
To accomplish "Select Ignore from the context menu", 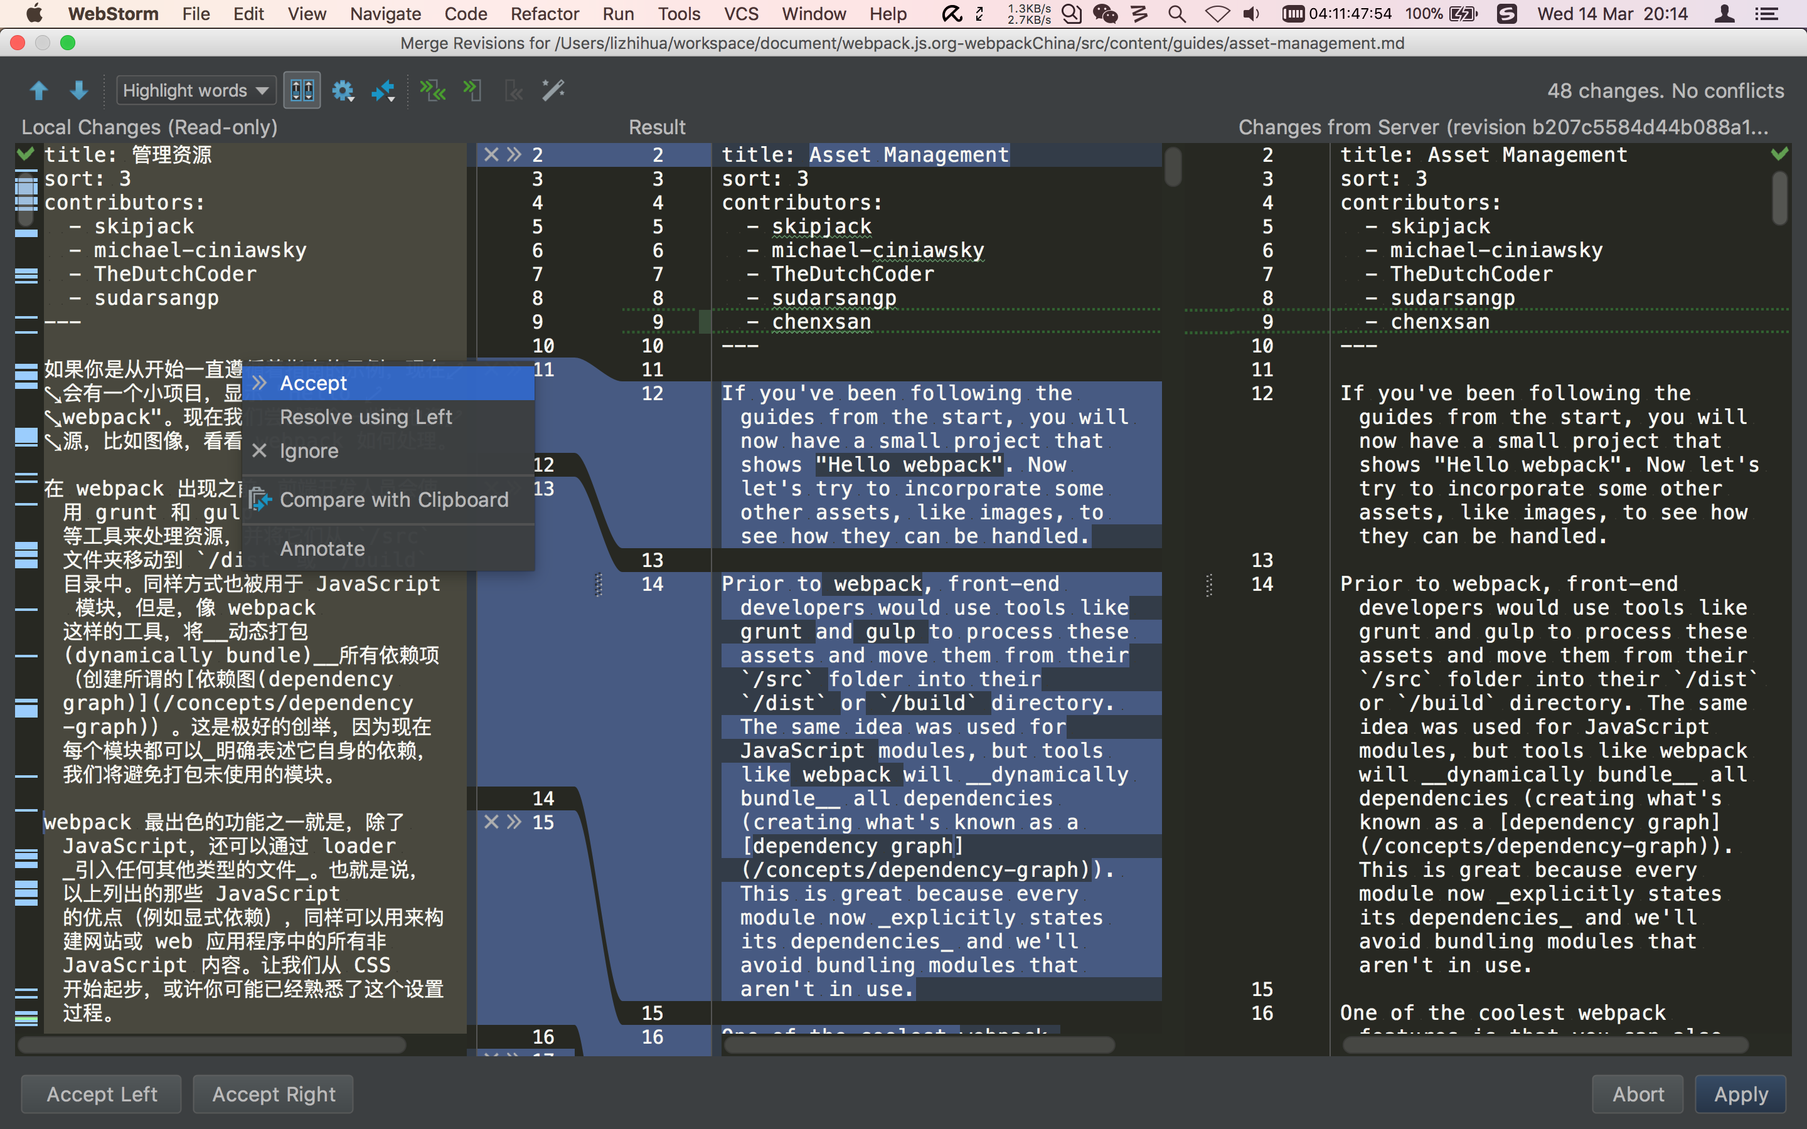I will click(x=388, y=451).
